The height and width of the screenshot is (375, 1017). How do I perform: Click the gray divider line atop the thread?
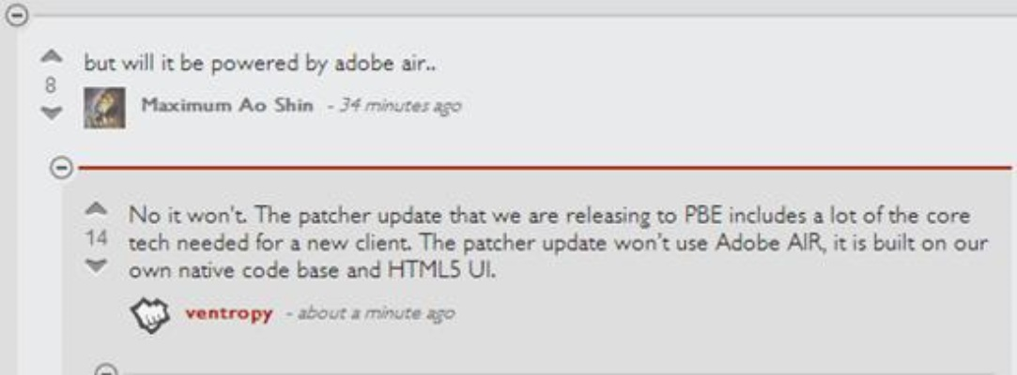click(x=521, y=16)
